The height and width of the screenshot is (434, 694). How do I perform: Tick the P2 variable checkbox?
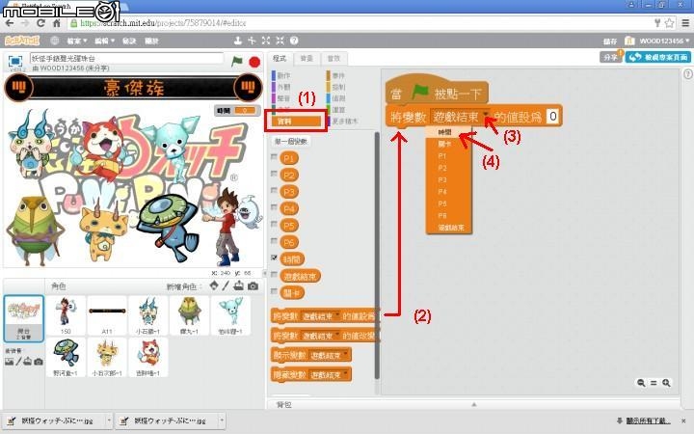click(274, 174)
